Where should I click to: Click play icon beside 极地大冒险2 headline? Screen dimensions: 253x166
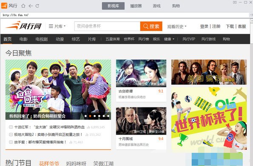[x=11, y=135]
